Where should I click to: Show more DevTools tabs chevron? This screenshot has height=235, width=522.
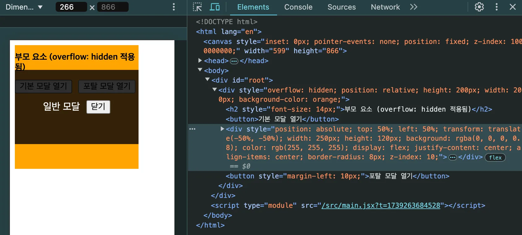tap(414, 7)
